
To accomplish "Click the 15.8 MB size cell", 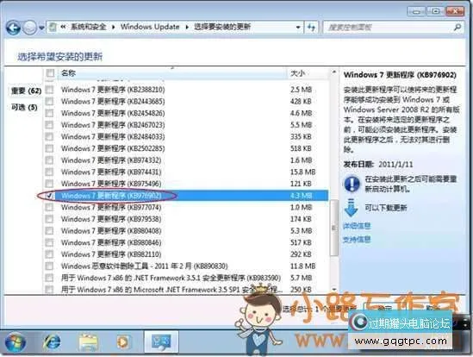I will coord(303,172).
